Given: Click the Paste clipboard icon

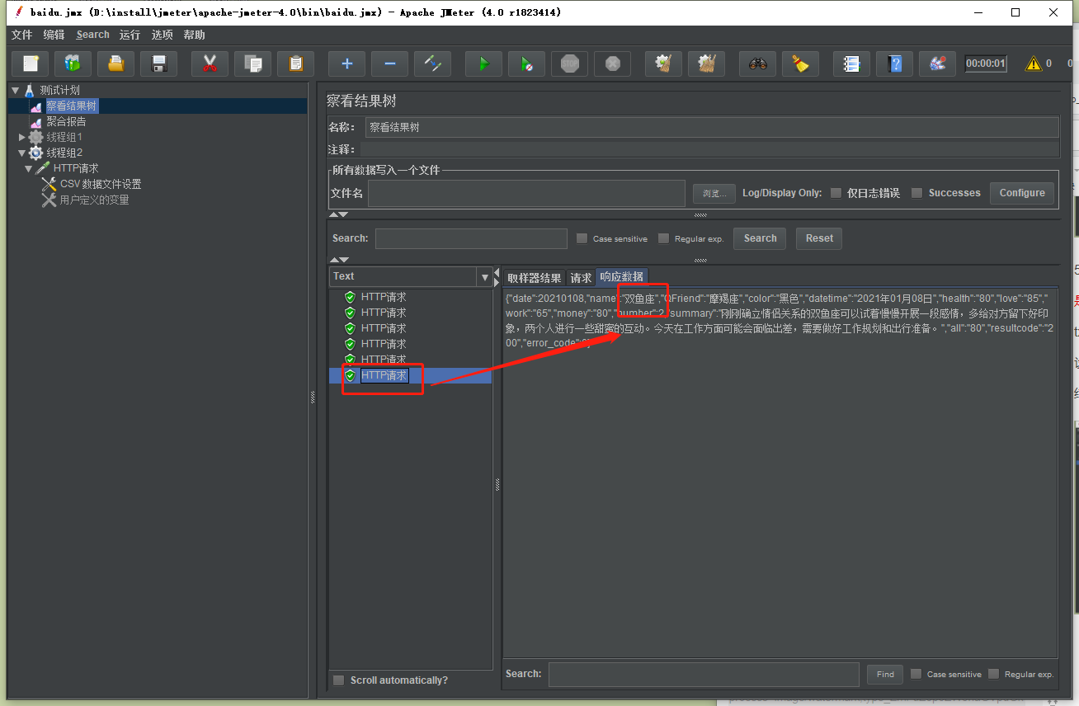Looking at the screenshot, I should click(296, 64).
